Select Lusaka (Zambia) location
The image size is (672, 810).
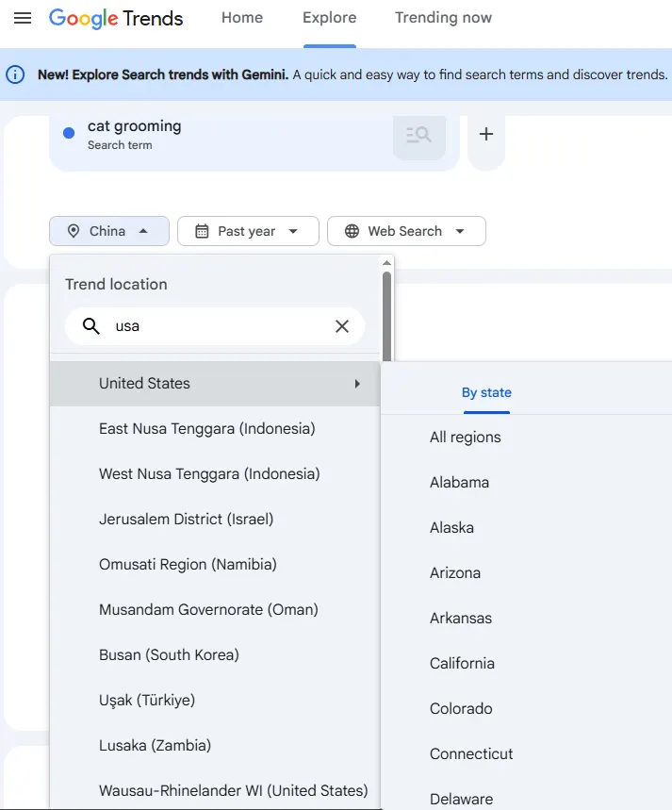215,746
